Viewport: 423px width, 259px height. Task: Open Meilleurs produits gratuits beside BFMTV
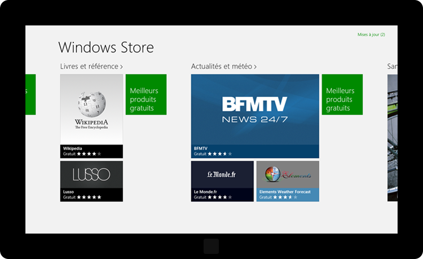pos(342,94)
